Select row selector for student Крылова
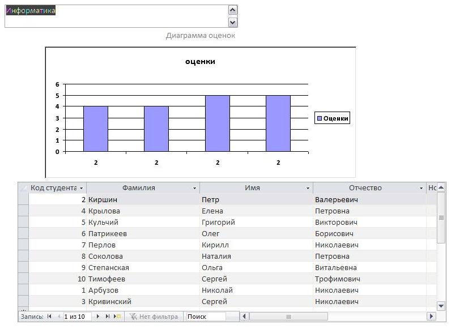This screenshot has height=329, width=451. [x=23, y=211]
